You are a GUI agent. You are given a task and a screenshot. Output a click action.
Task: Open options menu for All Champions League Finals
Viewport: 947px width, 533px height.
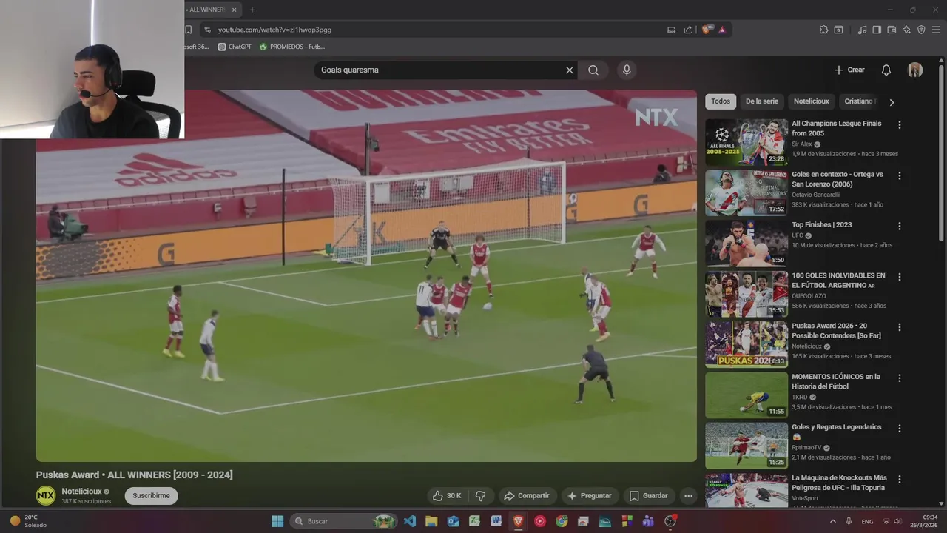coord(900,125)
